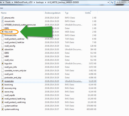The height and width of the screenshot is (116, 129).
Task: Sort by the Änderungsdatum column header
Action: [x=54, y=13]
